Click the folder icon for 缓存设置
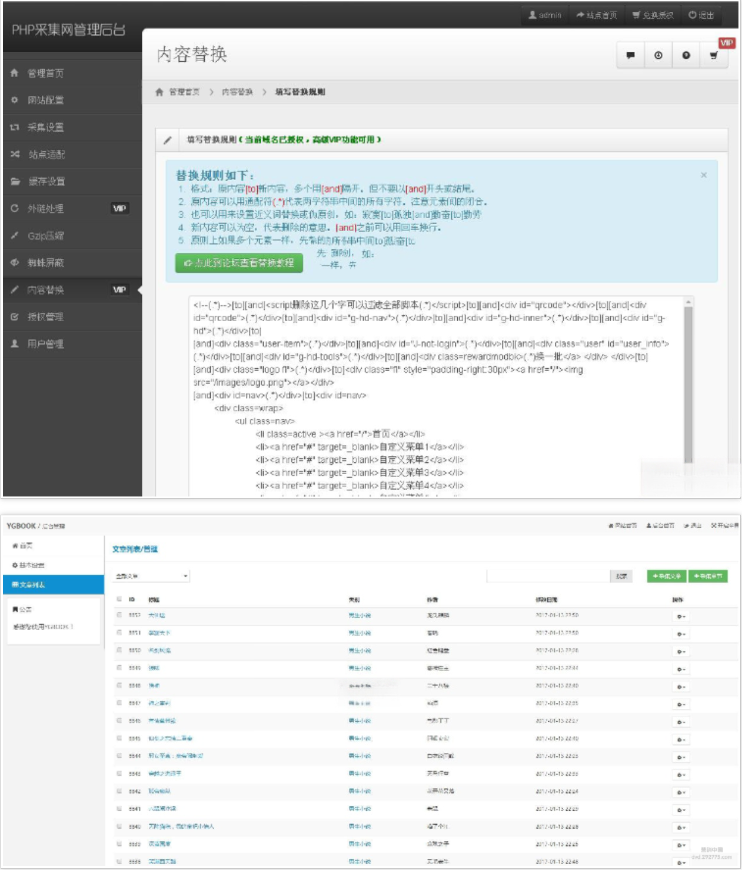Image resolution: width=742 pixels, height=870 pixels. [15, 181]
